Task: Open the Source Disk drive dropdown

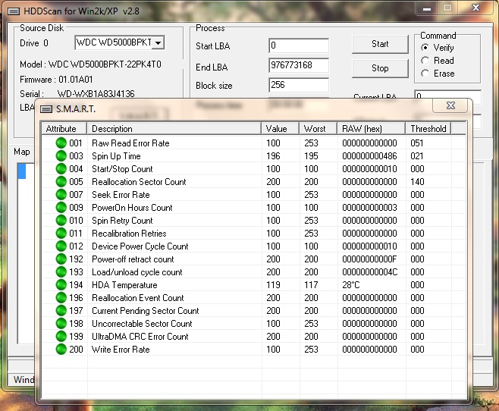Action: (158, 42)
